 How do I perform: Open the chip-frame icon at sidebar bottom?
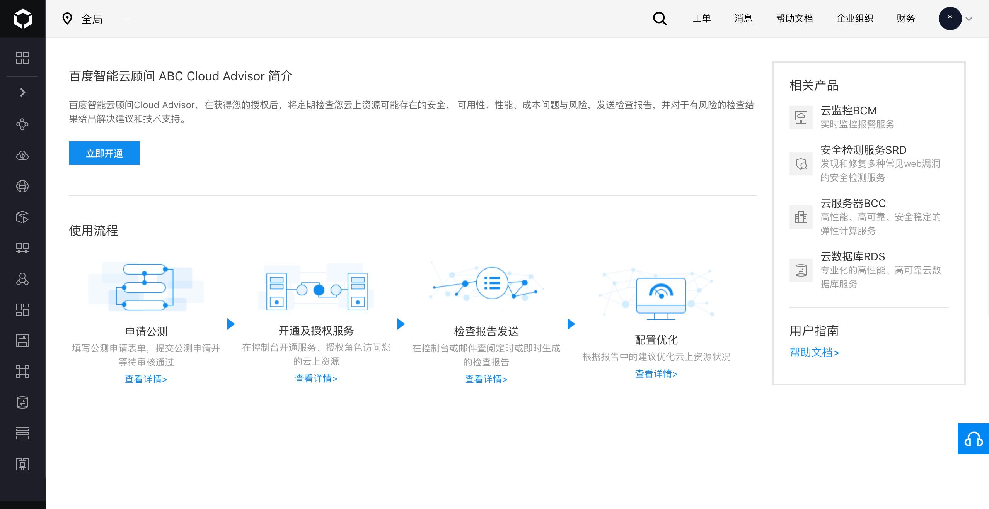coord(22,464)
